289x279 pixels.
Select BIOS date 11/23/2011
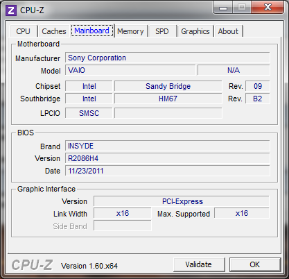[x=168, y=171]
